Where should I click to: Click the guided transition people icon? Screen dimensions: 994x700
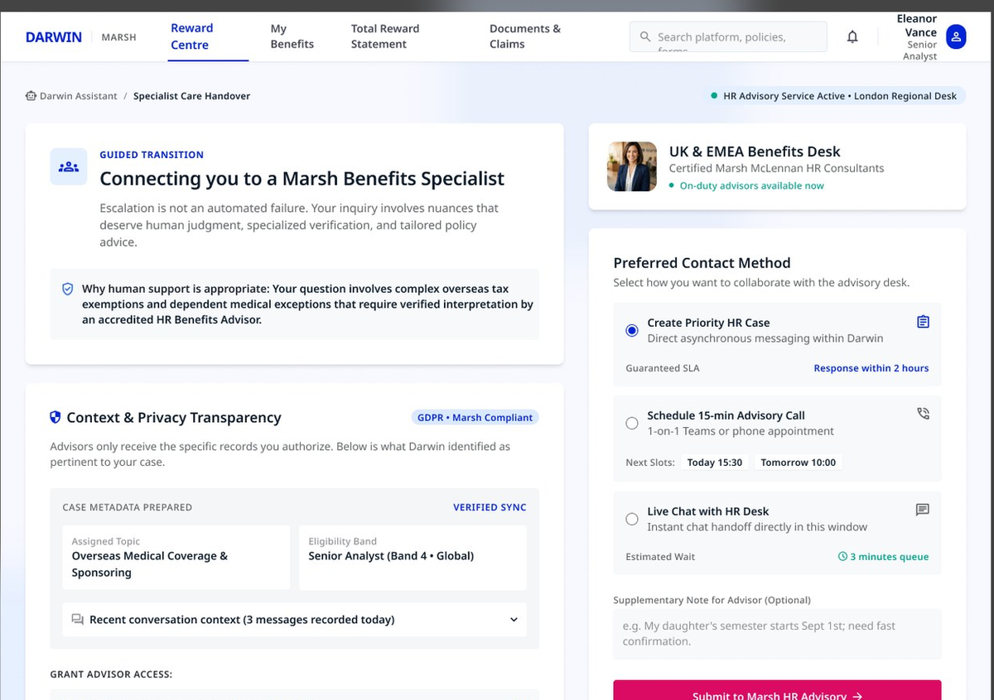click(x=69, y=166)
